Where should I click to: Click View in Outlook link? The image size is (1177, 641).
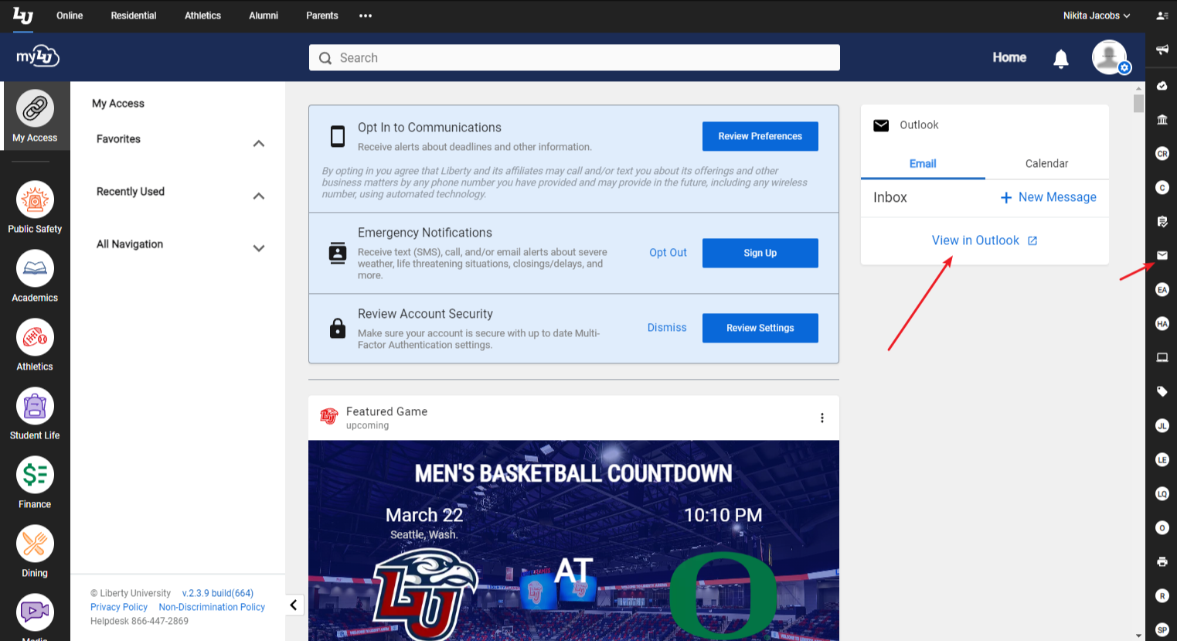click(985, 240)
